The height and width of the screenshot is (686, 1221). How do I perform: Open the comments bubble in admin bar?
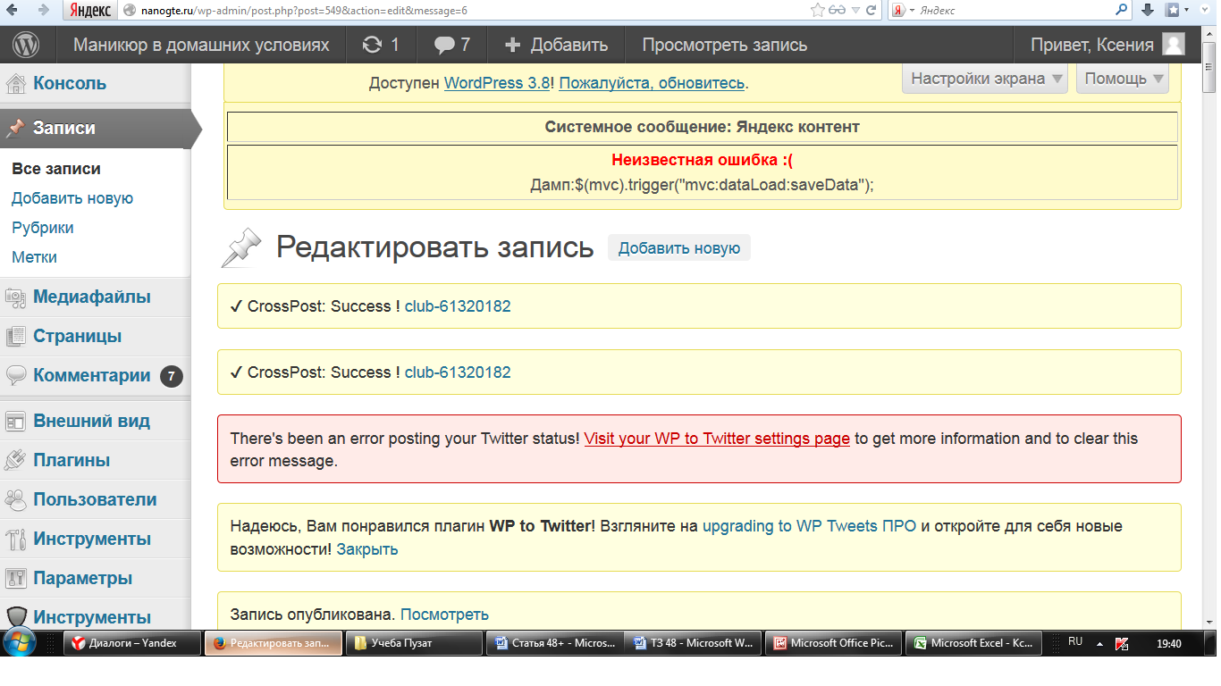click(x=451, y=45)
